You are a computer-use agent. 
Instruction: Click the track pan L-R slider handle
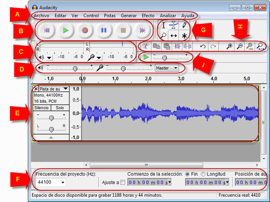click(51, 129)
